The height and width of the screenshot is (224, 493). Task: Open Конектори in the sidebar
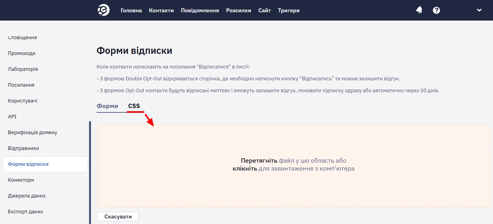21,180
